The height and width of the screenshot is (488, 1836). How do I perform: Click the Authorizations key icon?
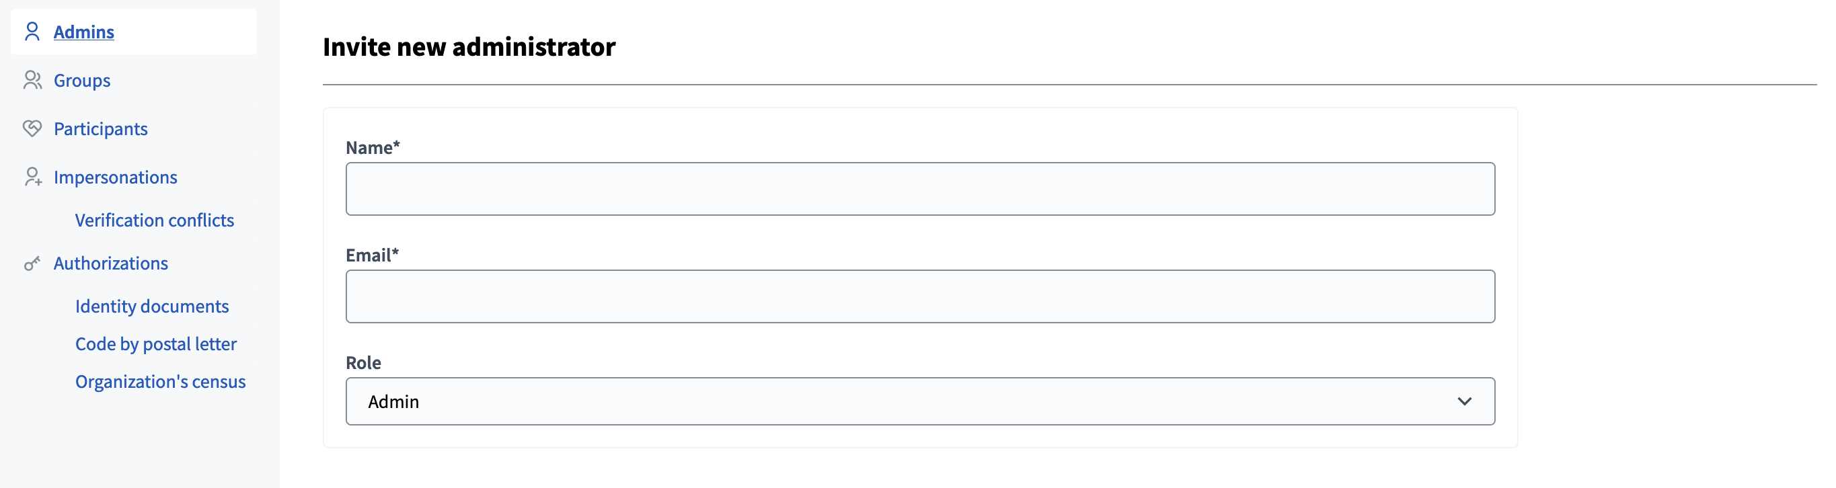tap(32, 263)
